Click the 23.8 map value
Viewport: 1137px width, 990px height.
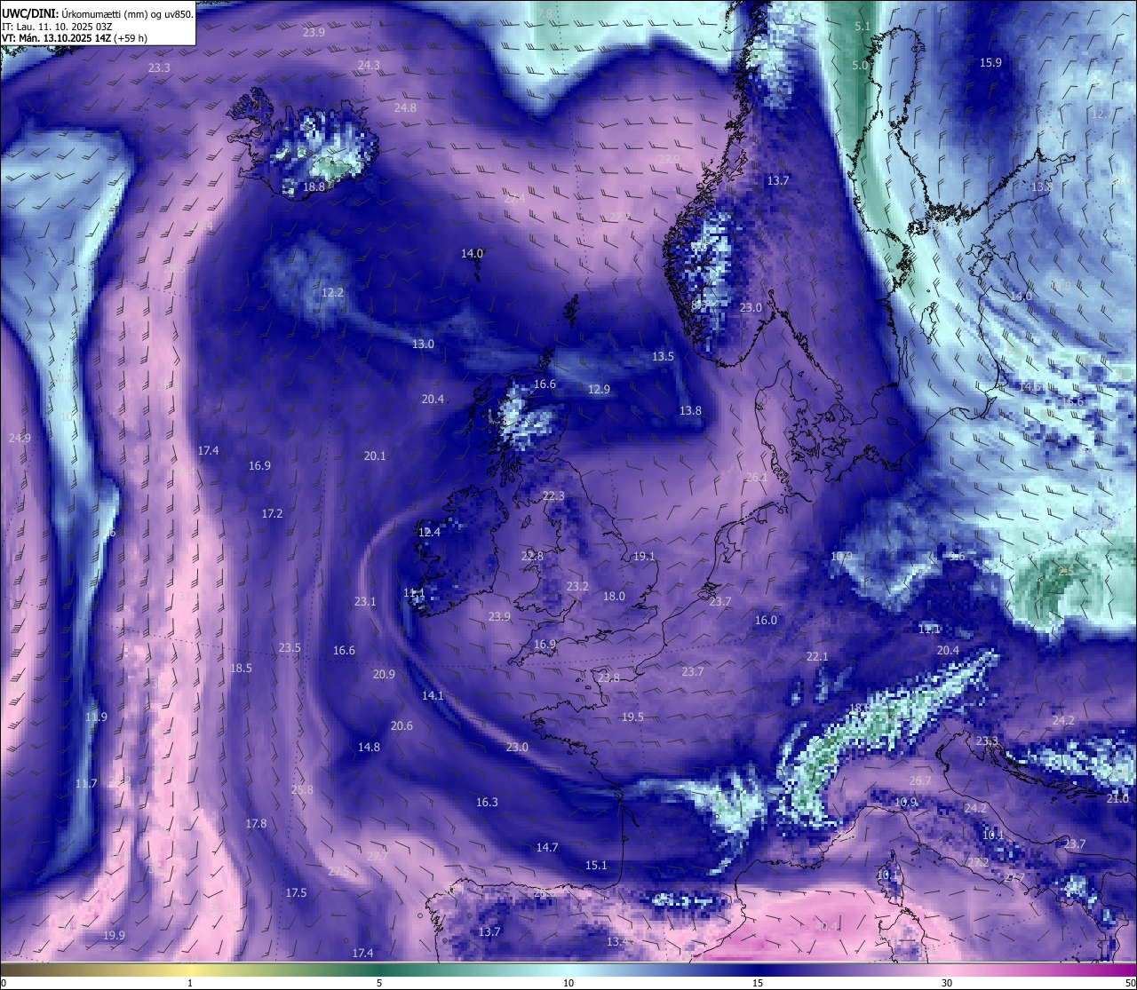pyautogui.click(x=608, y=677)
